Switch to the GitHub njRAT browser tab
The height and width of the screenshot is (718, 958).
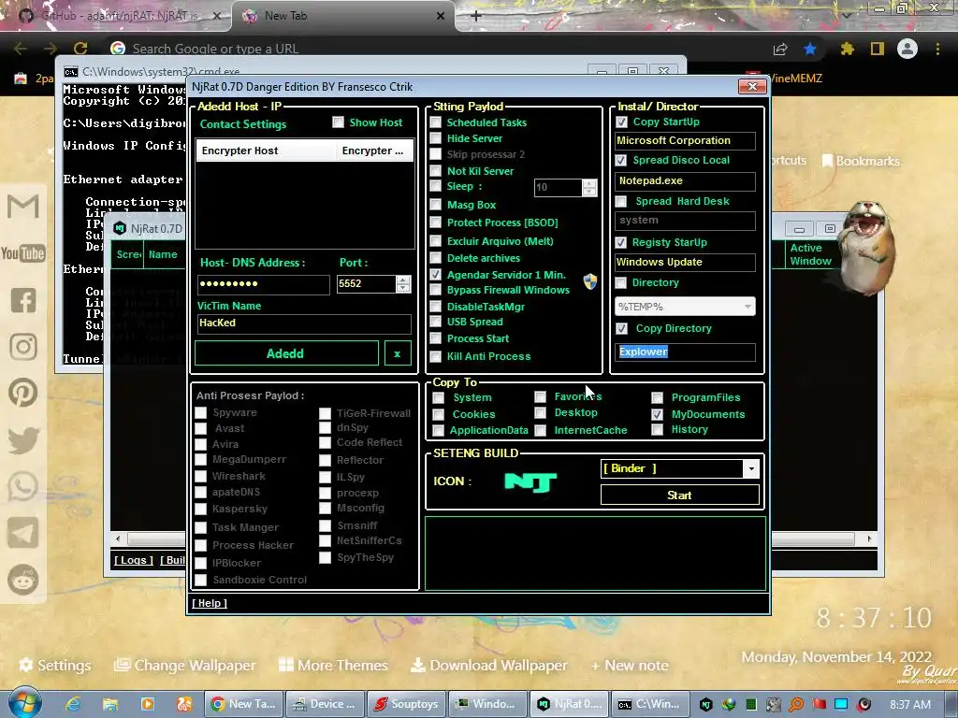(119, 16)
